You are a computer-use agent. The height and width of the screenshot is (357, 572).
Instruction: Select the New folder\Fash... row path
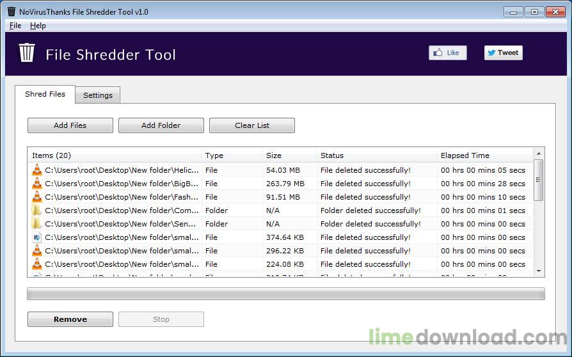point(122,197)
